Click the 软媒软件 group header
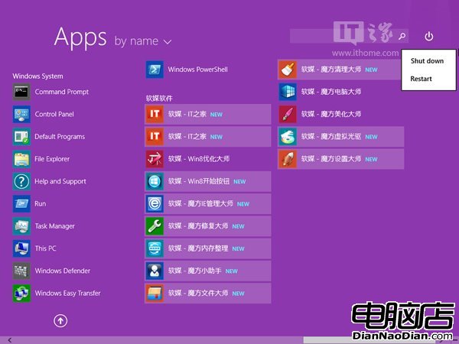The width and height of the screenshot is (459, 344). [x=159, y=99]
